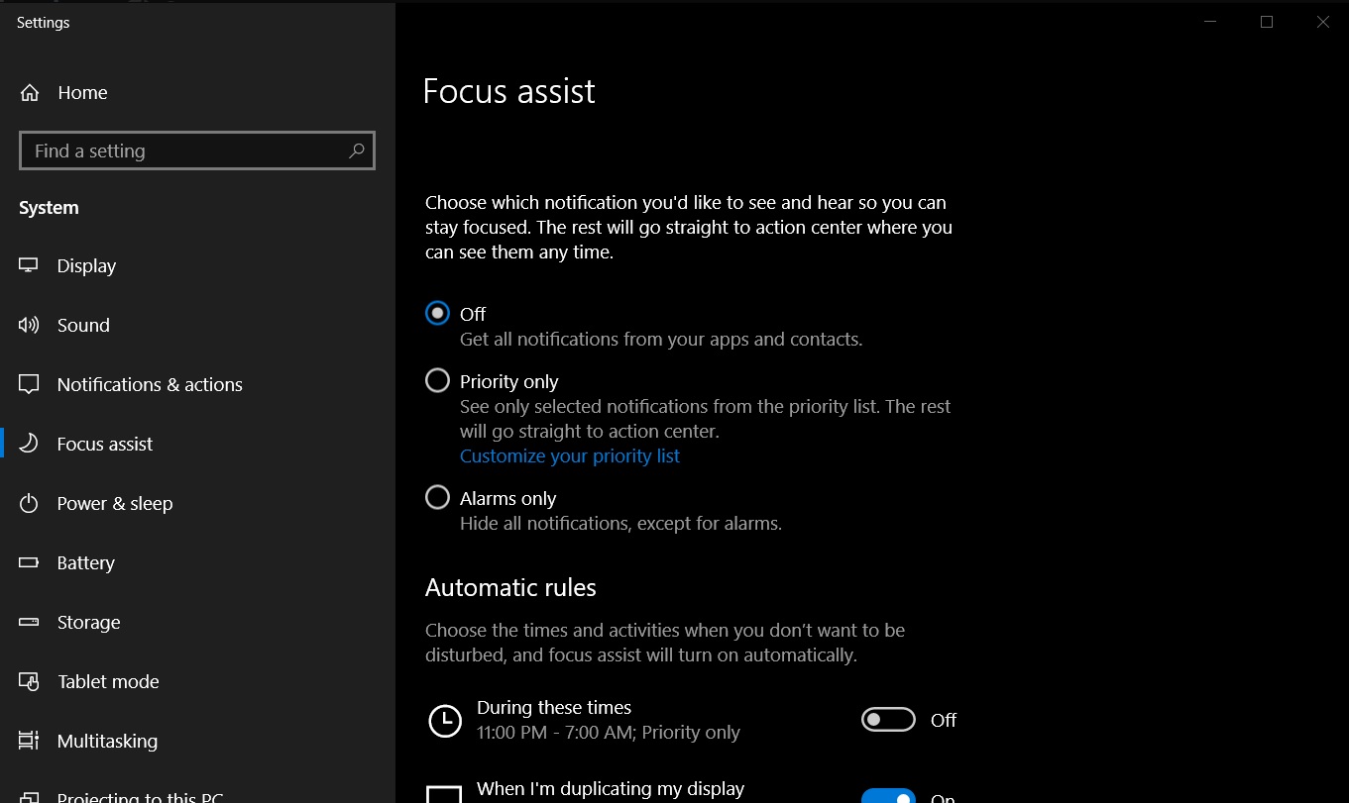Click the Sound speaker icon
The image size is (1349, 803).
(x=29, y=325)
